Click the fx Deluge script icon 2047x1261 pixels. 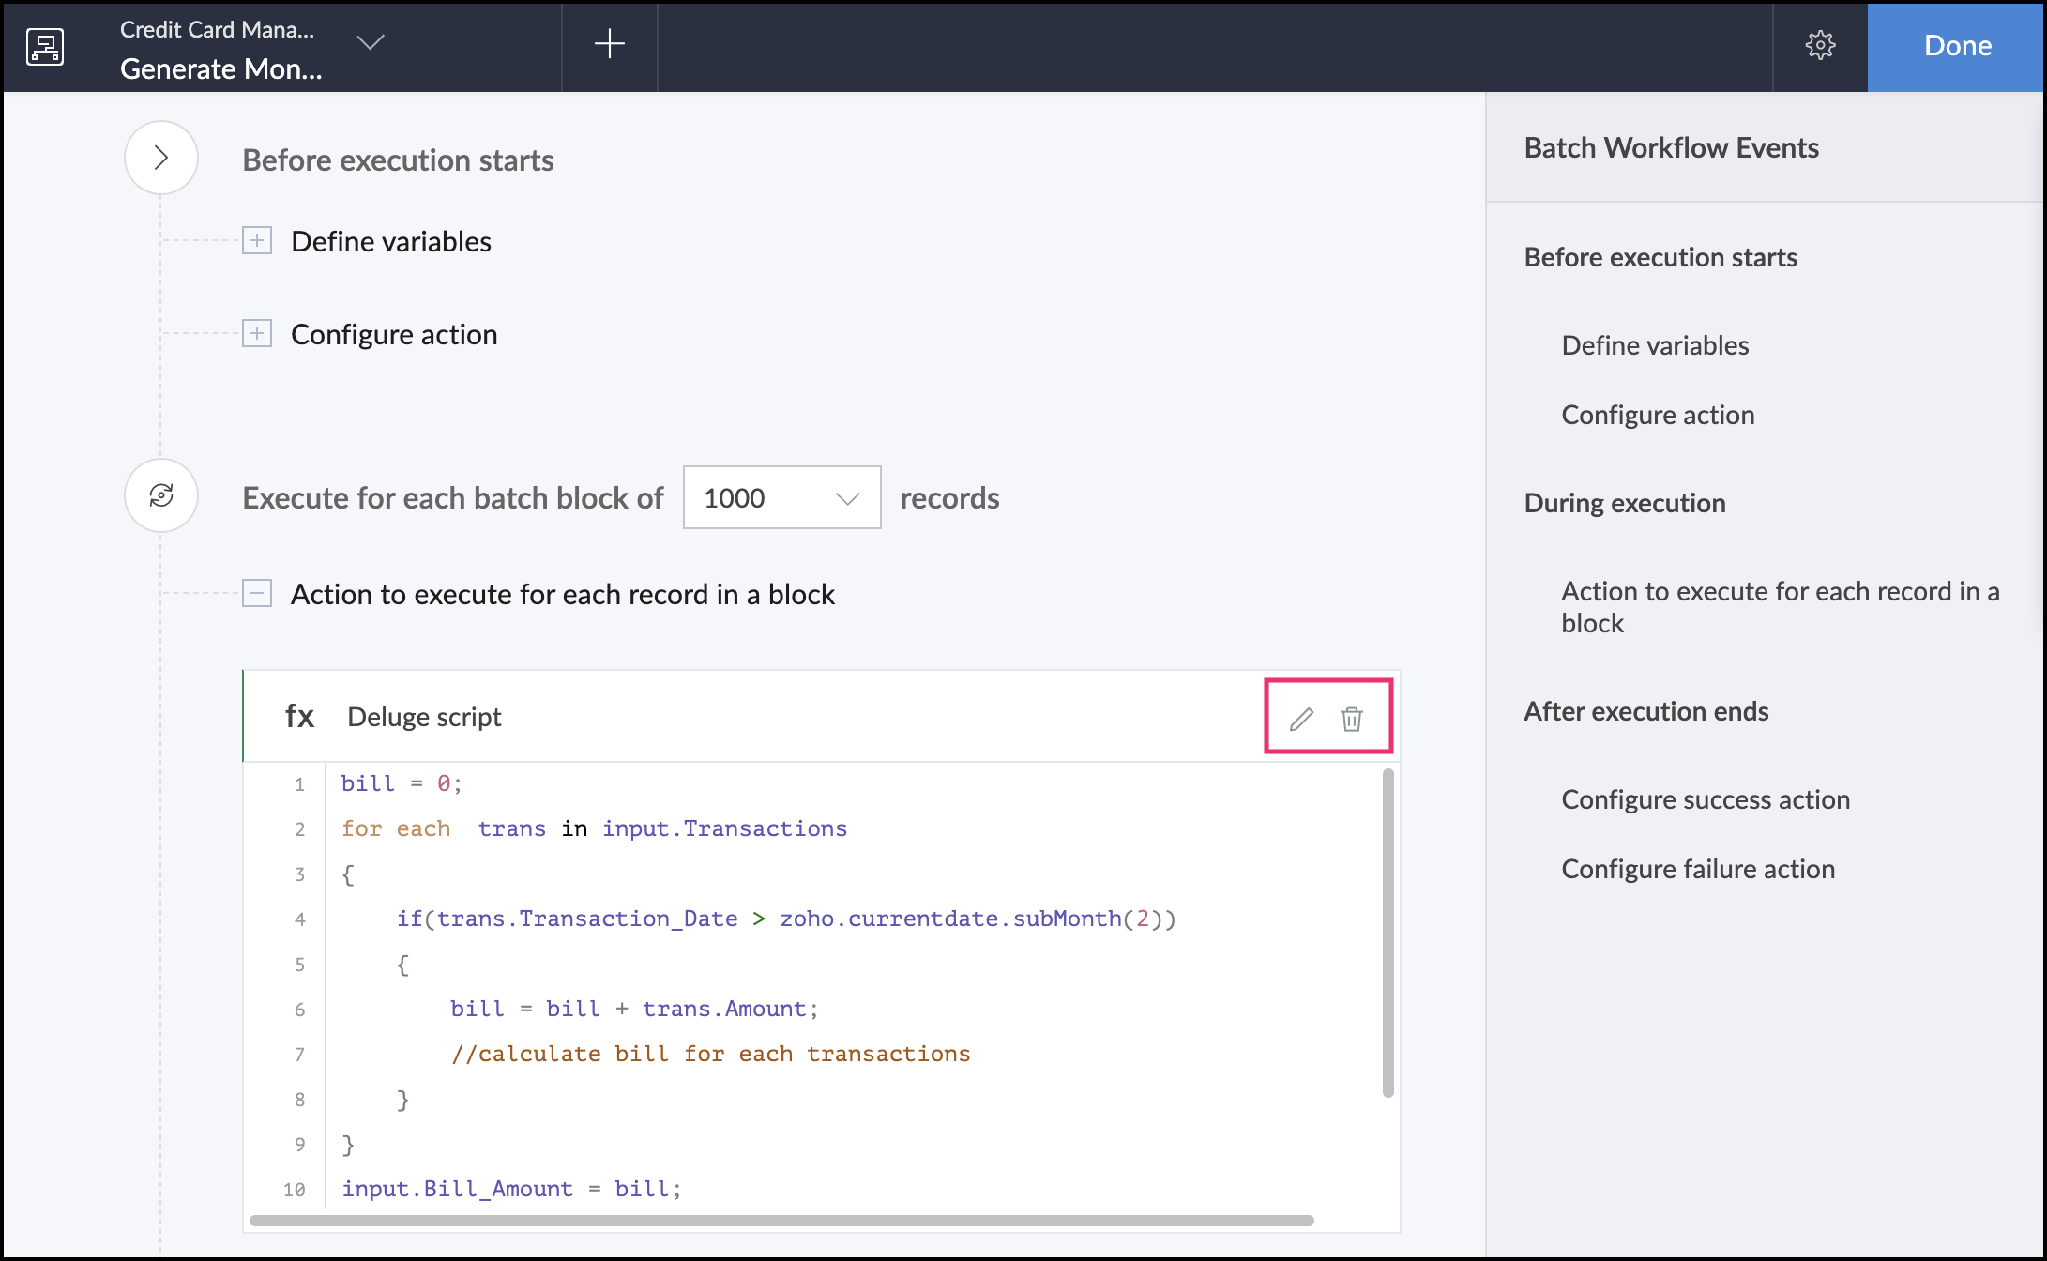coord(299,716)
